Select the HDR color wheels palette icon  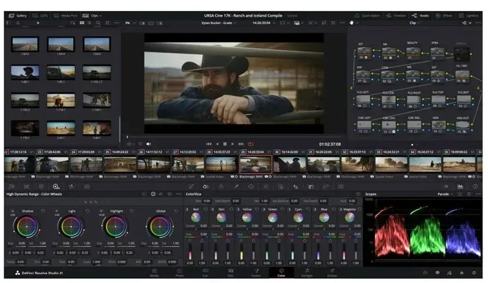pos(56,186)
